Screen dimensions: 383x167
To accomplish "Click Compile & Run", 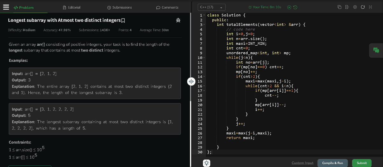I will (x=333, y=163).
